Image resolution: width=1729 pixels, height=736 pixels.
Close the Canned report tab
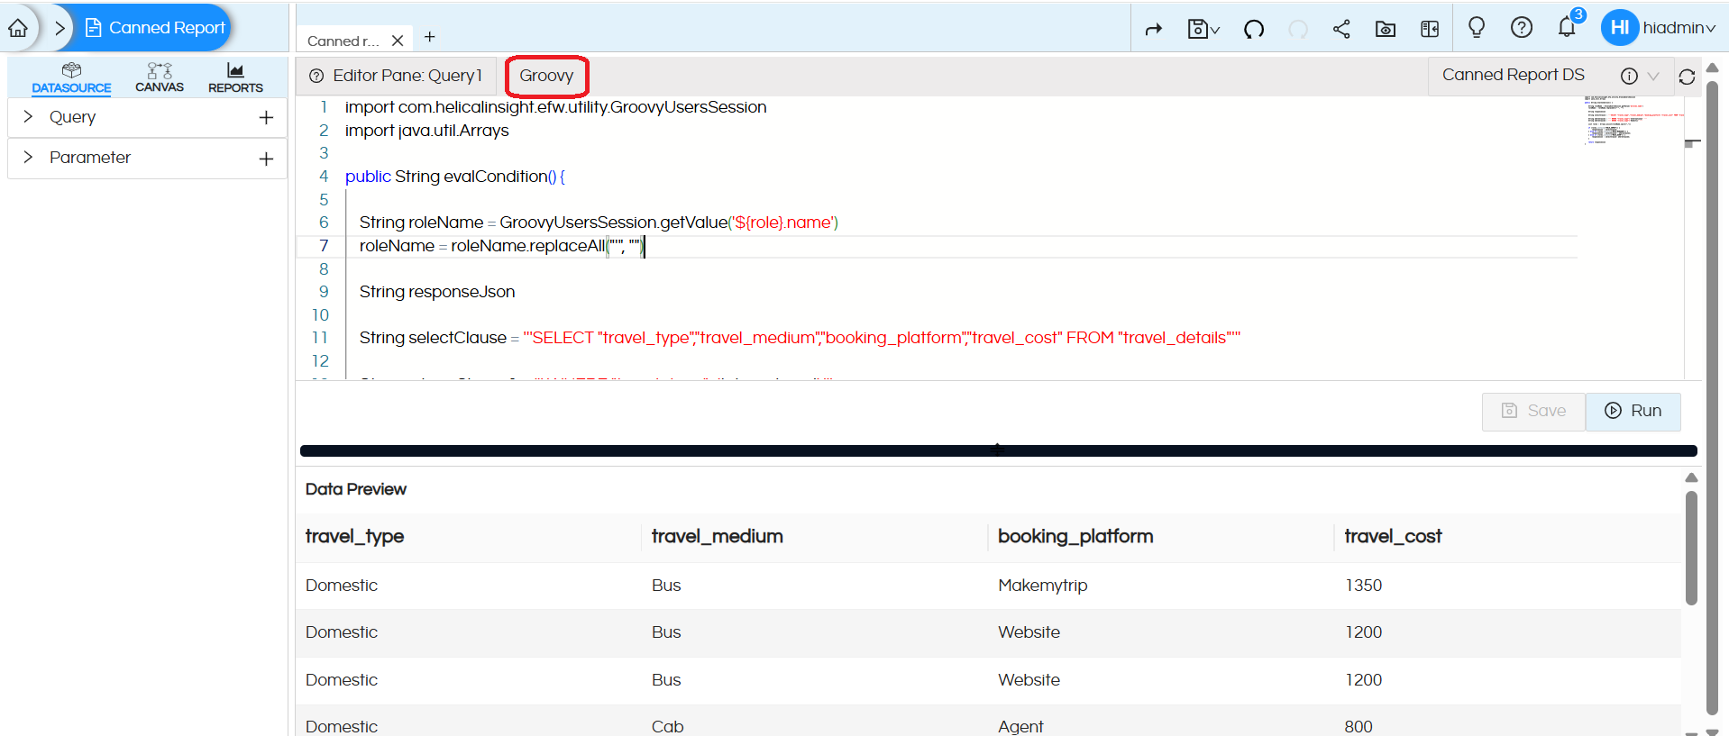[398, 41]
